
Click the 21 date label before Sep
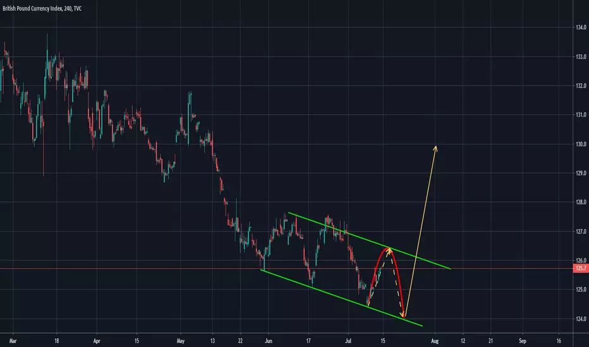click(x=490, y=341)
